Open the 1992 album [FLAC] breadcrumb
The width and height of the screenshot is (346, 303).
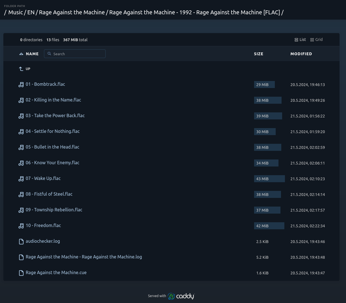pyautogui.click(x=195, y=12)
